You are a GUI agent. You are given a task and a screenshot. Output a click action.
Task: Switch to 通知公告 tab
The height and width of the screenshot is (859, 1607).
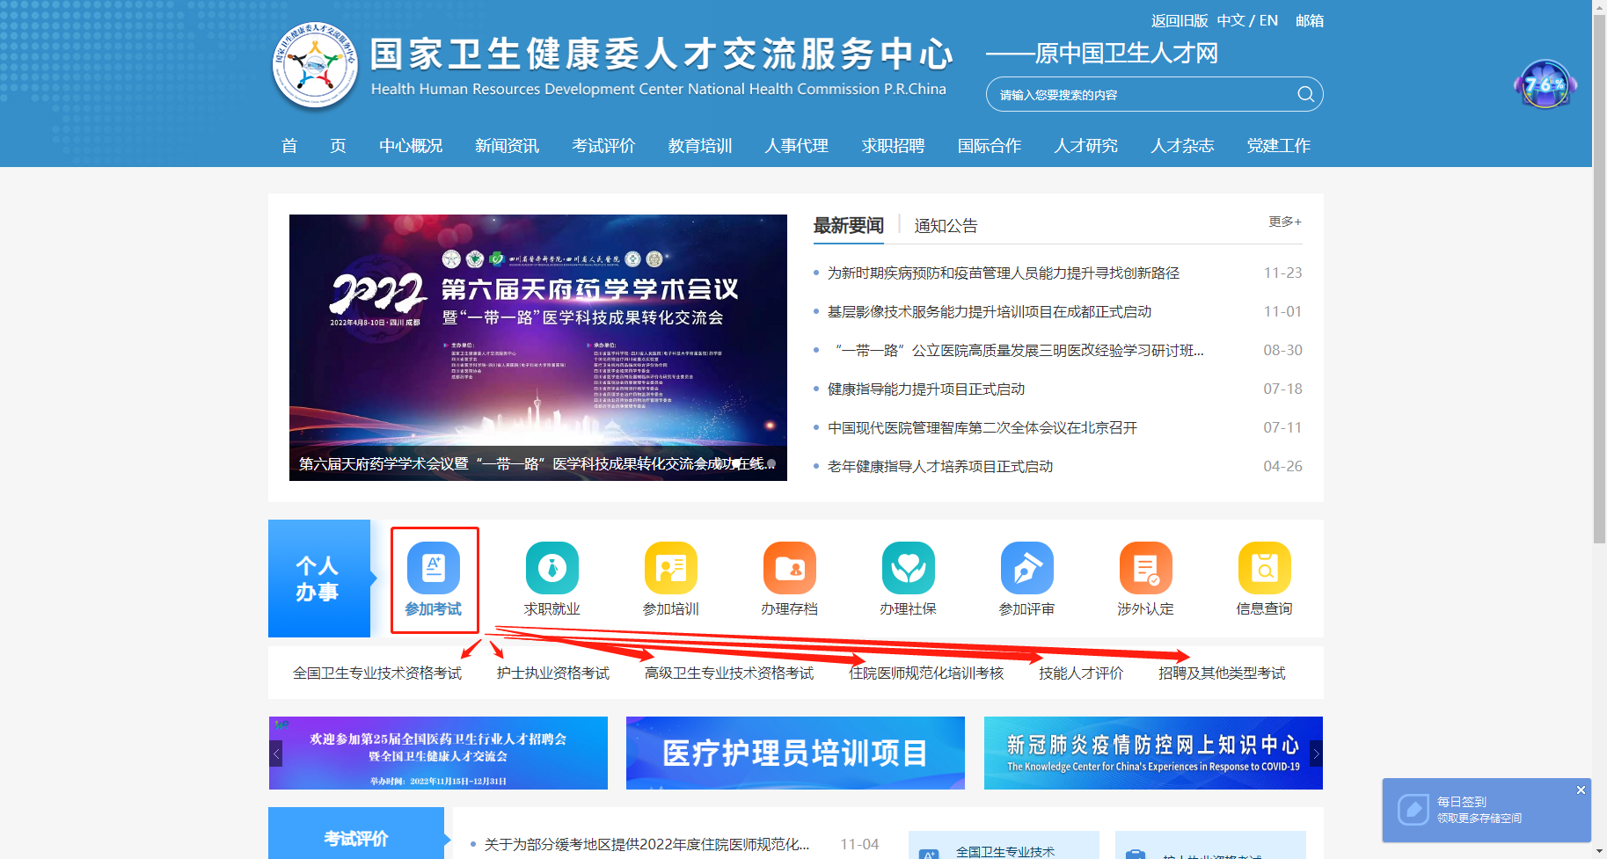click(946, 226)
